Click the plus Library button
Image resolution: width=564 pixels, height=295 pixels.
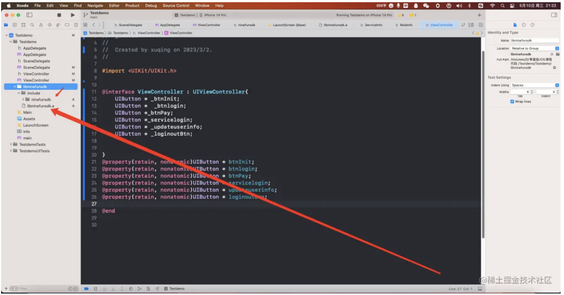click(x=479, y=15)
